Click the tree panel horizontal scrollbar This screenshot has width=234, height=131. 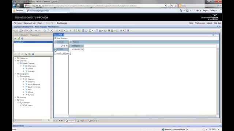[32, 120]
